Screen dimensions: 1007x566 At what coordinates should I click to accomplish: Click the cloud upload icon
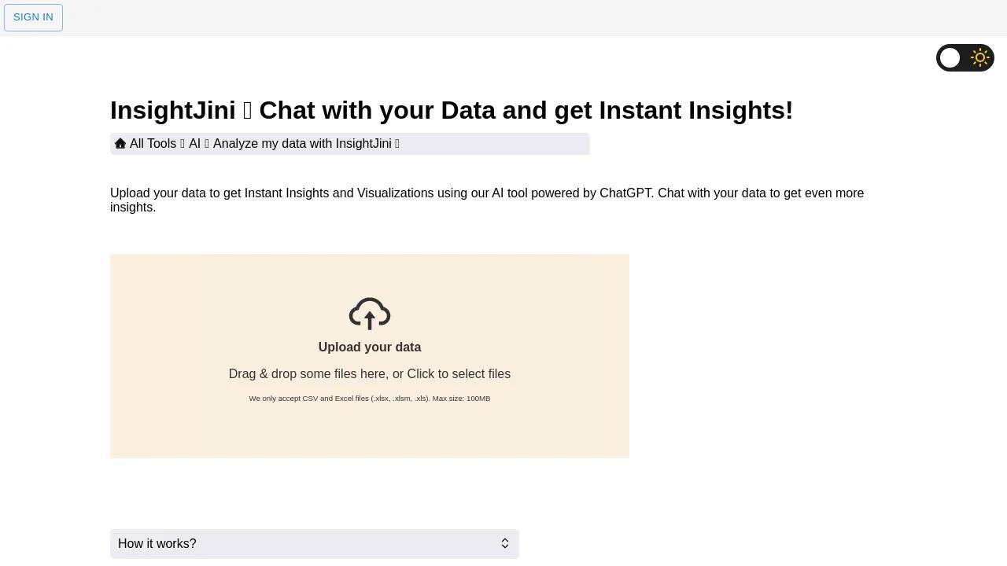(370, 314)
